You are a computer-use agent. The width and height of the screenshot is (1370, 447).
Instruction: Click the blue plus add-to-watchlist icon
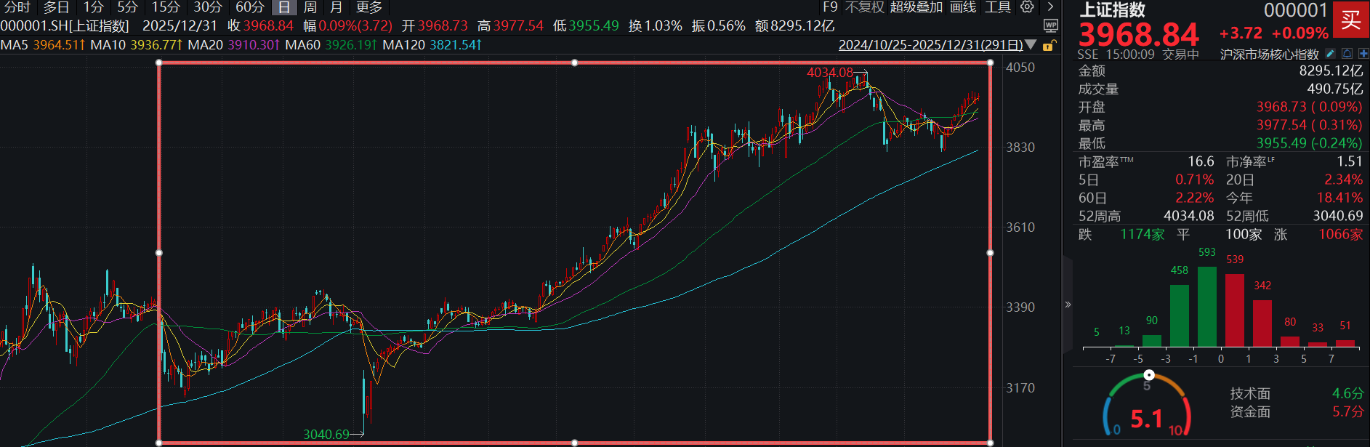1363,54
